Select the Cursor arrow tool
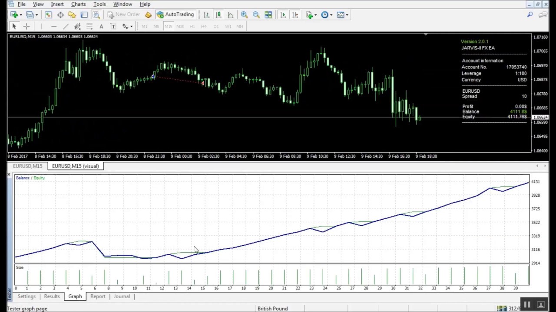This screenshot has height=312, width=556. 14,26
